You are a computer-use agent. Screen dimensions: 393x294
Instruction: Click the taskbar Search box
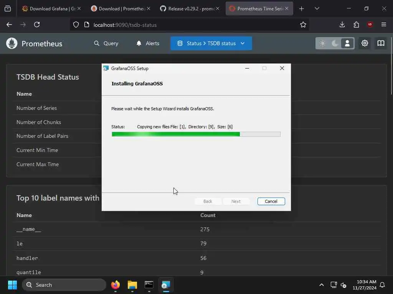[64, 285]
